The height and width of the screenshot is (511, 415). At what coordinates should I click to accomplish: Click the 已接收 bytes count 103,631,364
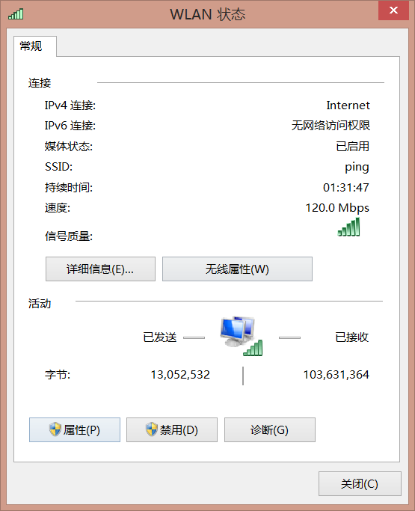336,375
